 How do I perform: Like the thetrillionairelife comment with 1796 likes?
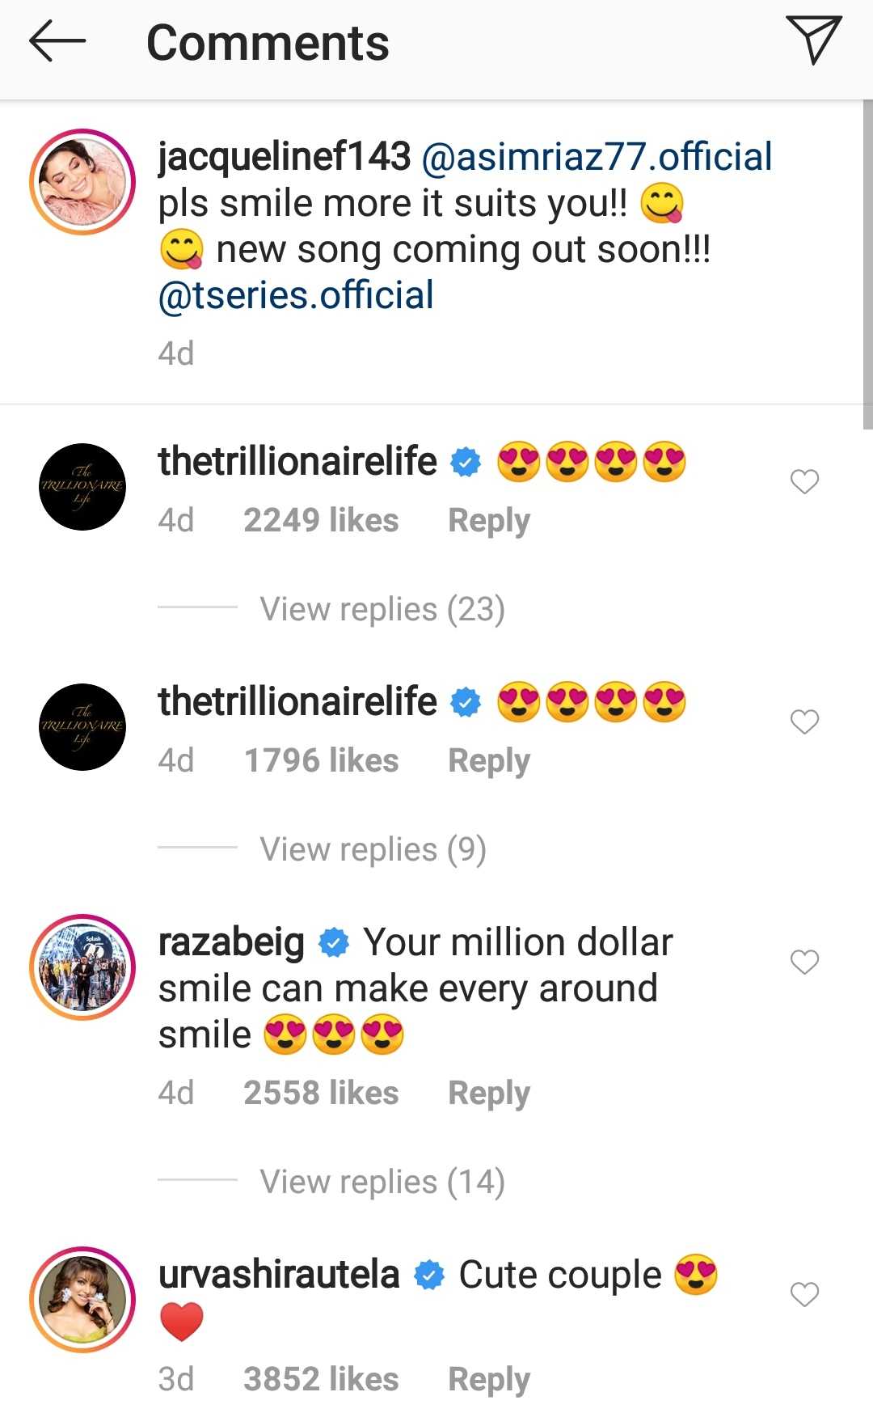(x=804, y=722)
